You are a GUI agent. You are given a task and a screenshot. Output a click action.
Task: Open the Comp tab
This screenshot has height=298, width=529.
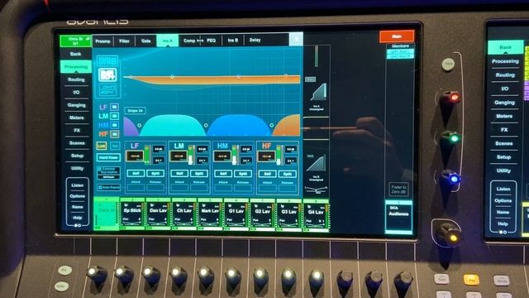(x=189, y=41)
